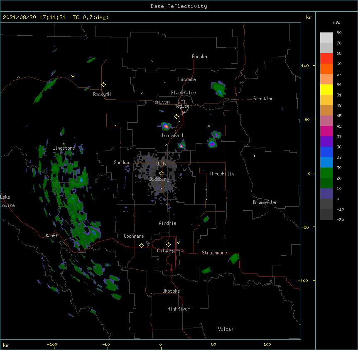358x350 pixels.
Task: Click the Ponoka city label
Action: (x=199, y=57)
